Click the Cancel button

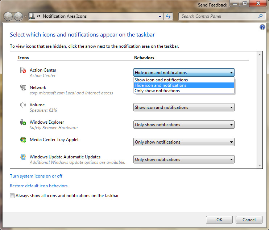click(x=249, y=220)
